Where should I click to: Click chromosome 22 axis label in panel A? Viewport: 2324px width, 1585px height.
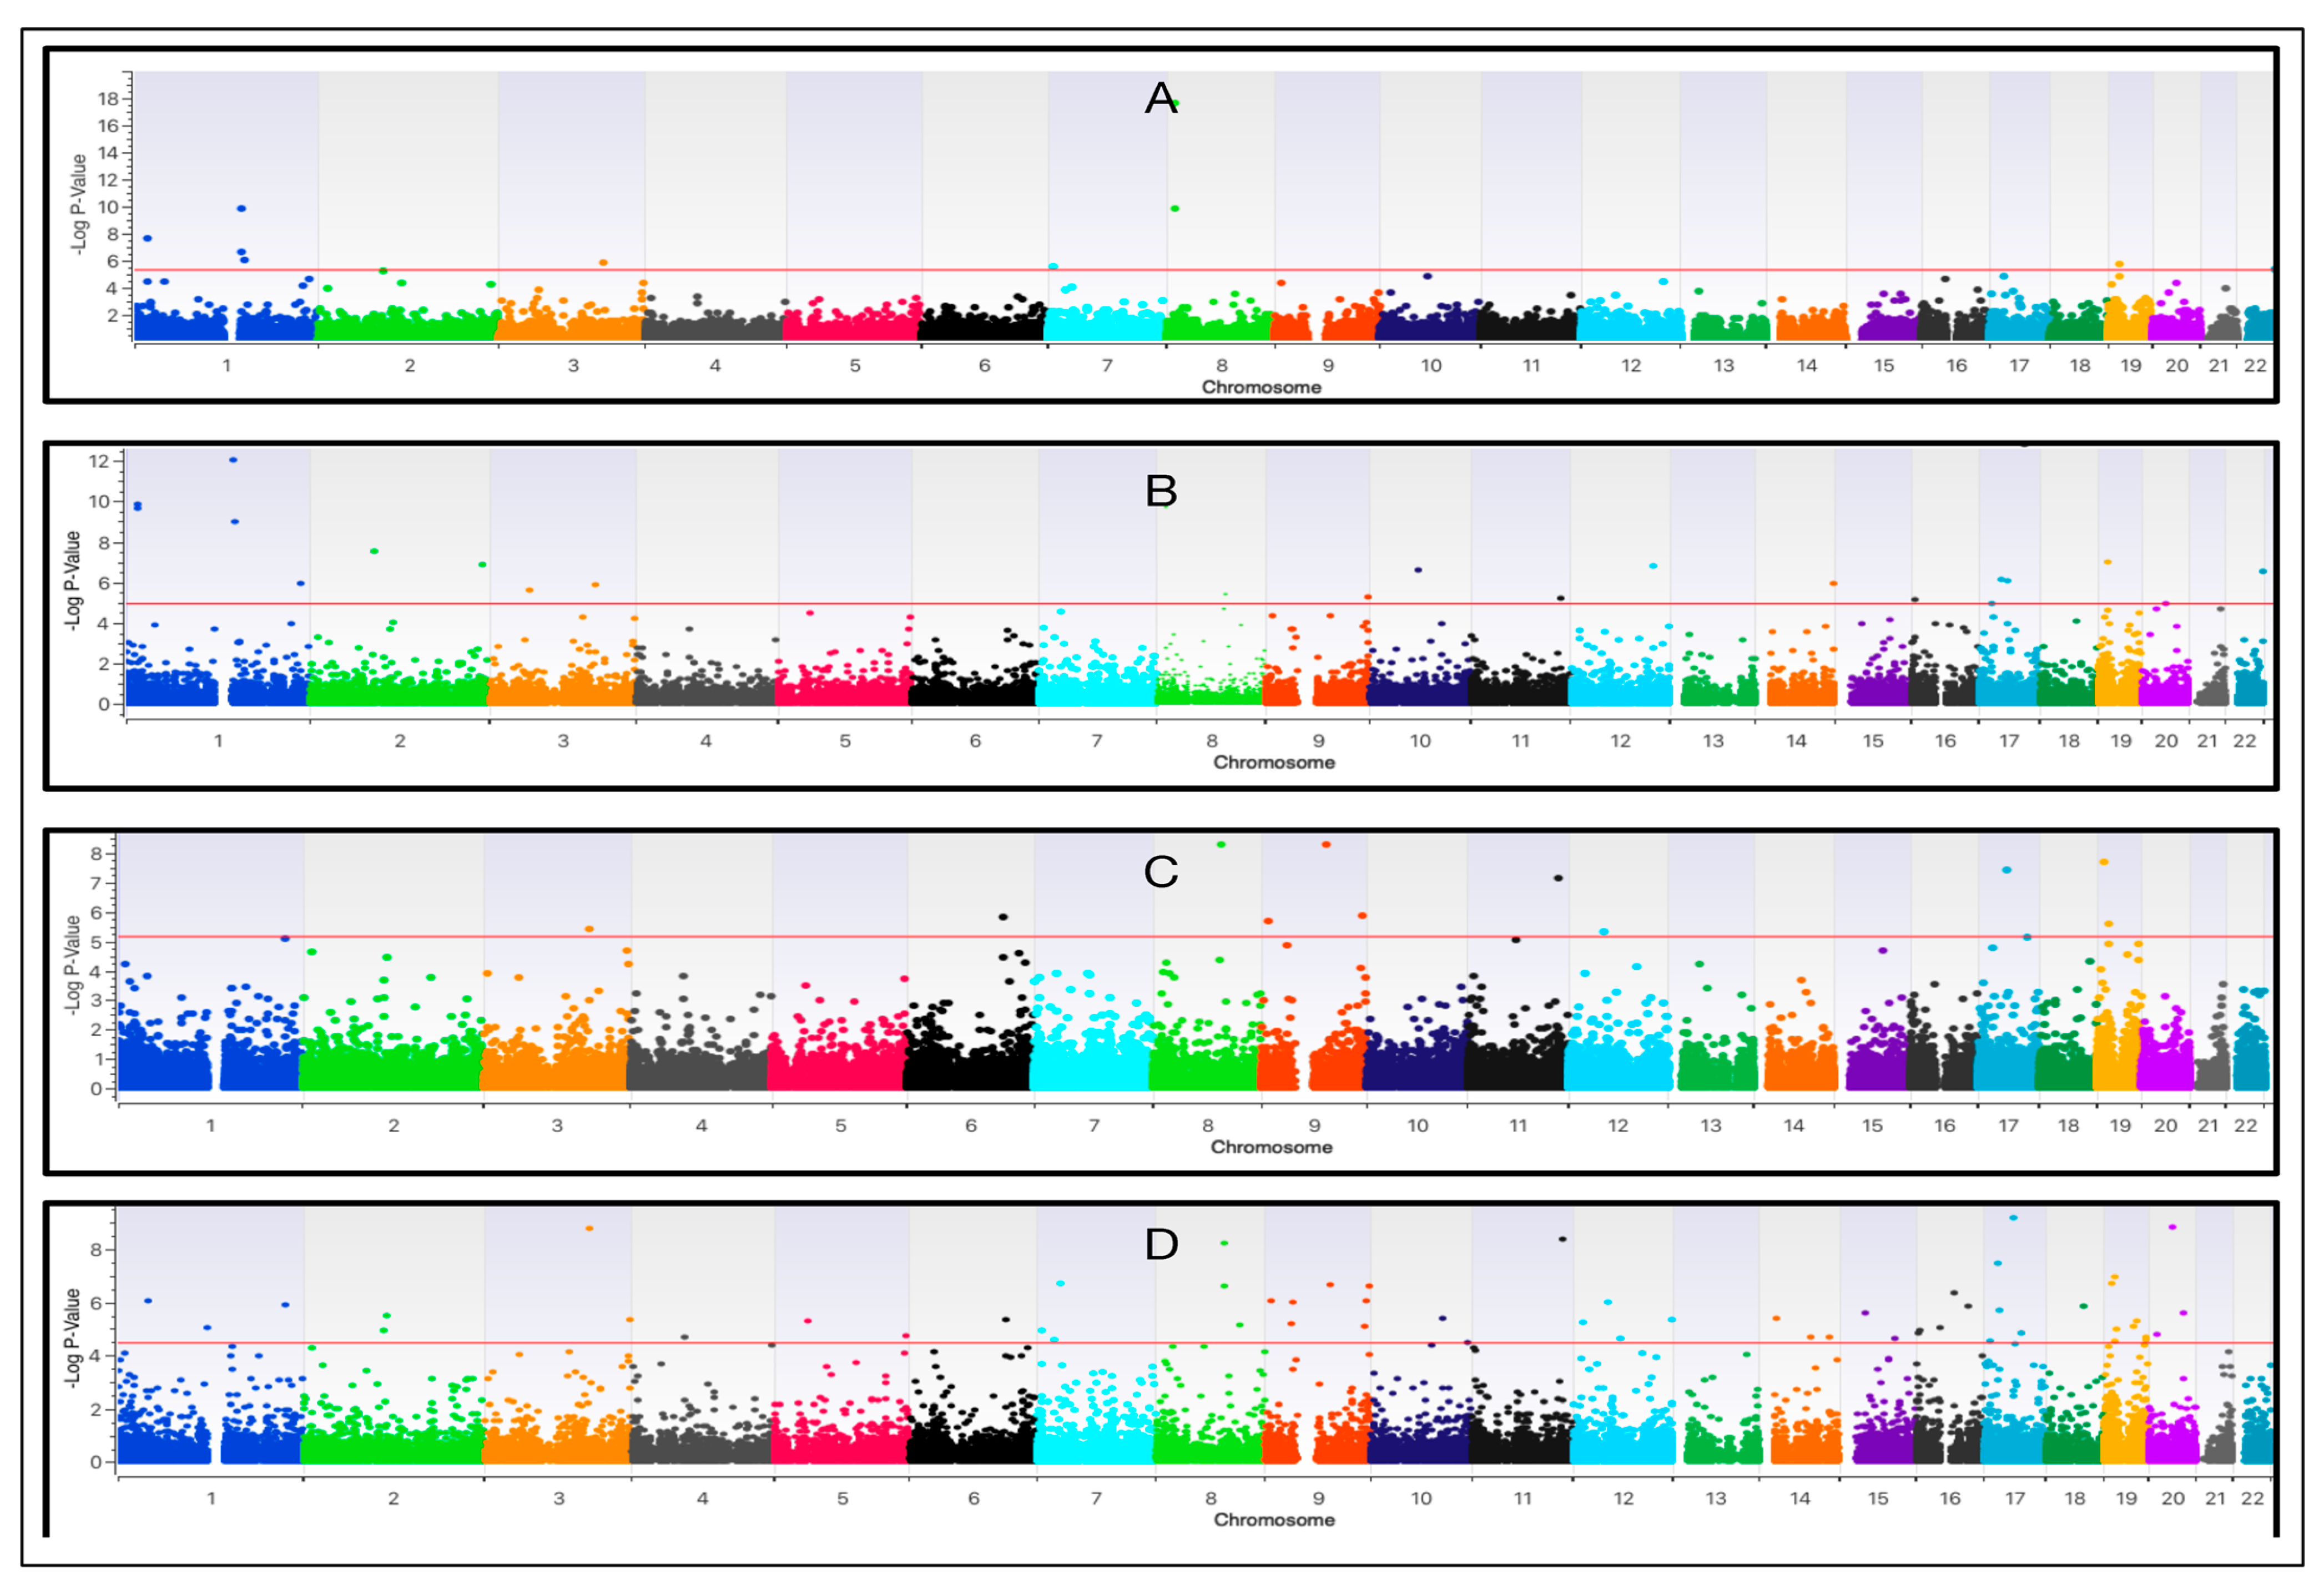tap(2255, 366)
